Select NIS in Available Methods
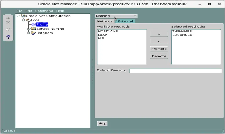This screenshot has width=225, height=134. point(101,38)
